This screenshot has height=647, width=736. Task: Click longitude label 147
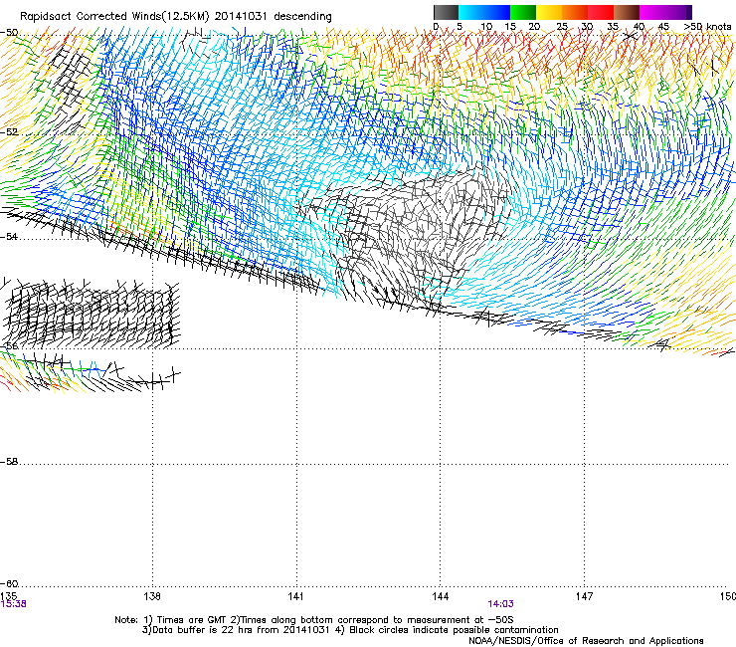coord(584,596)
